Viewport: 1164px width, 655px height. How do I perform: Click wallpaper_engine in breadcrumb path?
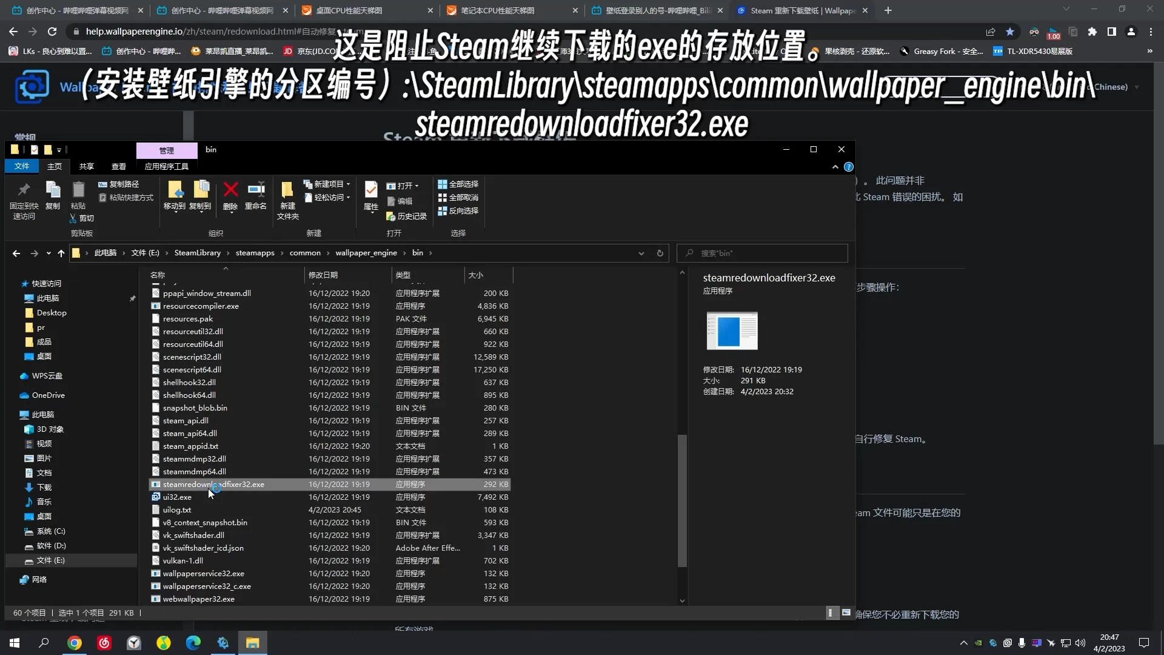point(366,254)
